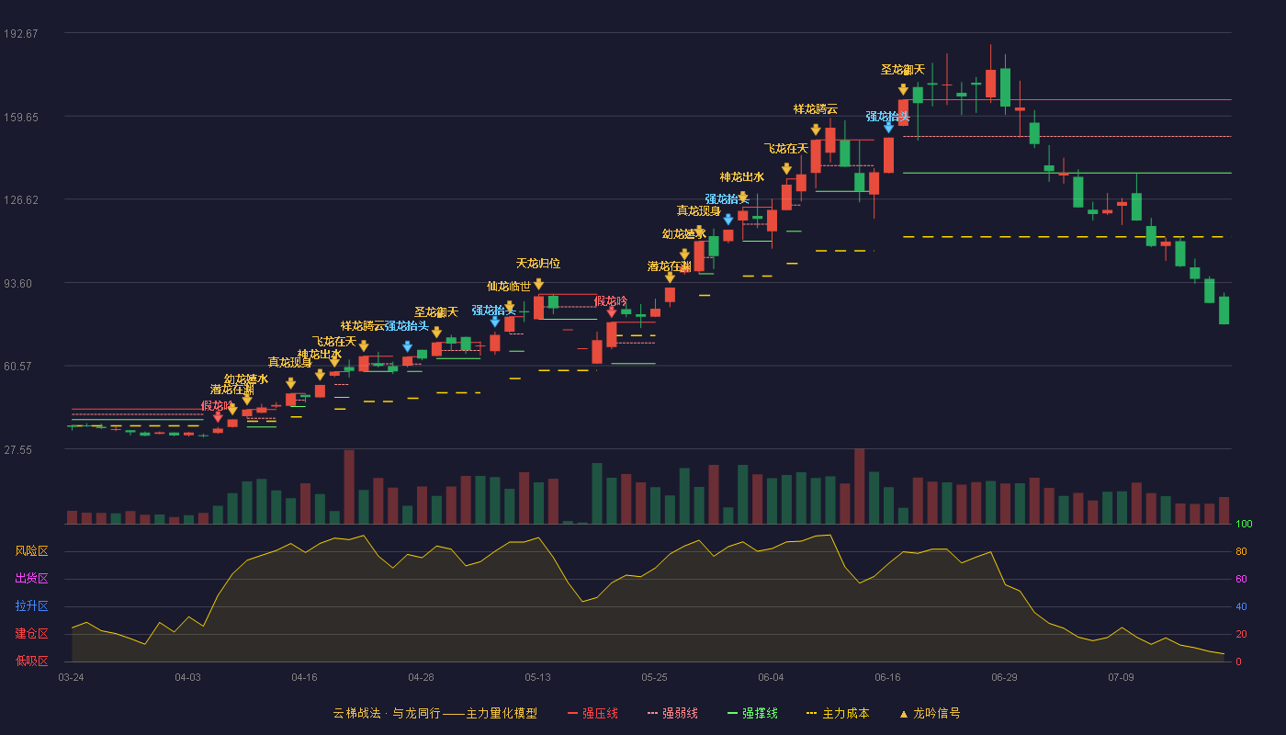Click the late-May 幼龙嬉水 signal arrow
Image resolution: width=1286 pixels, height=735 pixels.
coord(684,254)
